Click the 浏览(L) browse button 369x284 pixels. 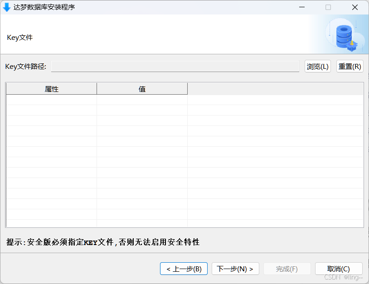click(x=318, y=66)
